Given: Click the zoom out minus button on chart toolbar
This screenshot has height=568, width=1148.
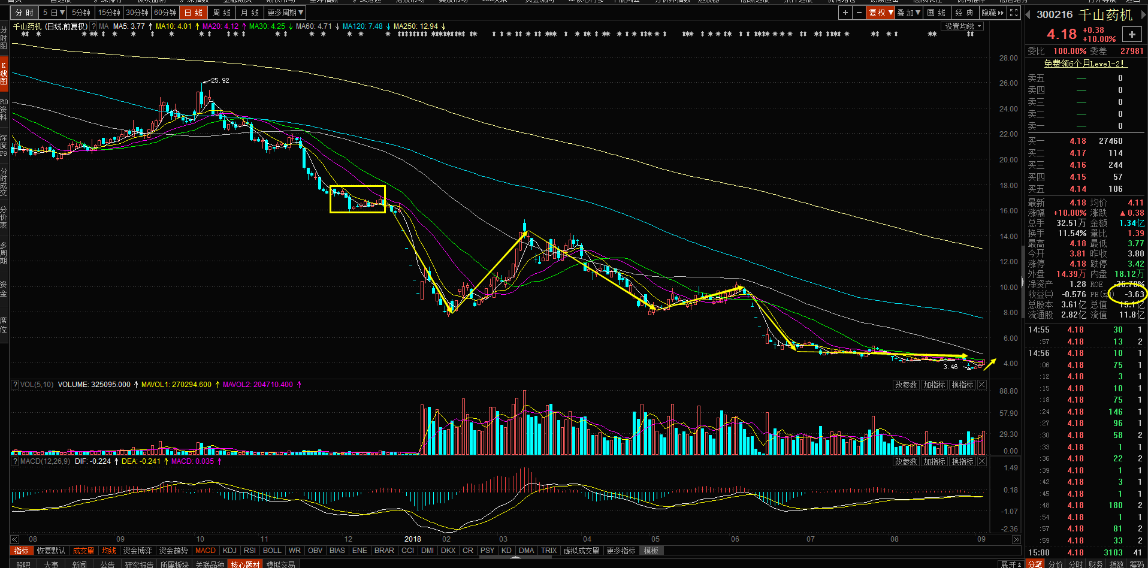Looking at the screenshot, I should click(859, 13).
